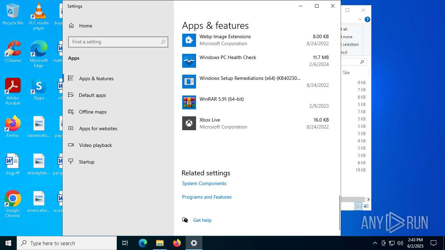Select the Xbox Live app icon

(189, 123)
